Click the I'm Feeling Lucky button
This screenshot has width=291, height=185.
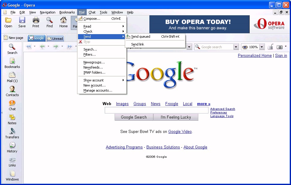(176, 117)
